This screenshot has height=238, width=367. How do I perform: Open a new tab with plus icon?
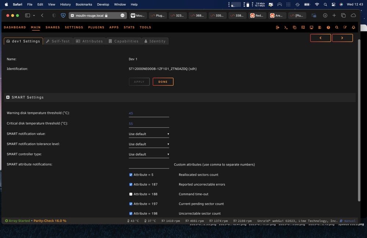tap(334, 15)
